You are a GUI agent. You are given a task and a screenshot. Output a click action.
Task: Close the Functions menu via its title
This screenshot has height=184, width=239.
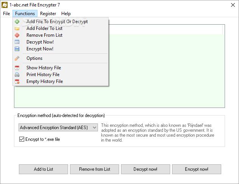(25, 14)
